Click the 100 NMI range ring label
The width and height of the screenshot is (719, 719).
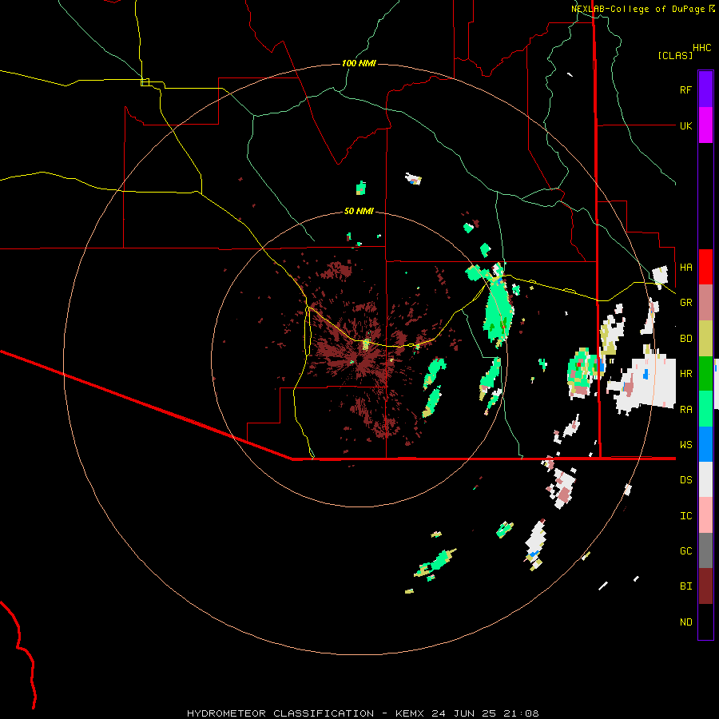point(359,63)
